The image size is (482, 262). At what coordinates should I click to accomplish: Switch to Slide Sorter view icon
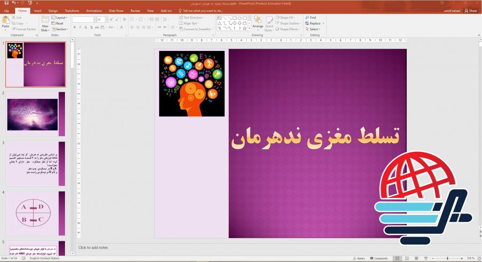(407, 258)
